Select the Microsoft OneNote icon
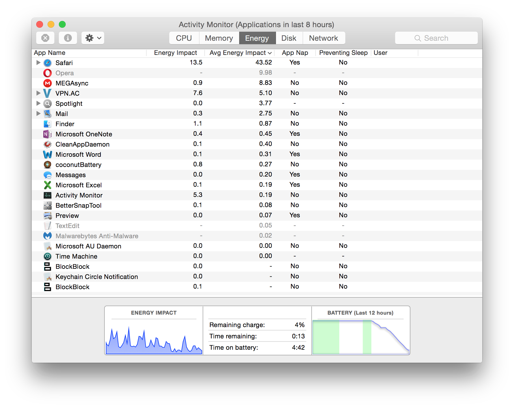This screenshot has width=514, height=408. coord(48,134)
